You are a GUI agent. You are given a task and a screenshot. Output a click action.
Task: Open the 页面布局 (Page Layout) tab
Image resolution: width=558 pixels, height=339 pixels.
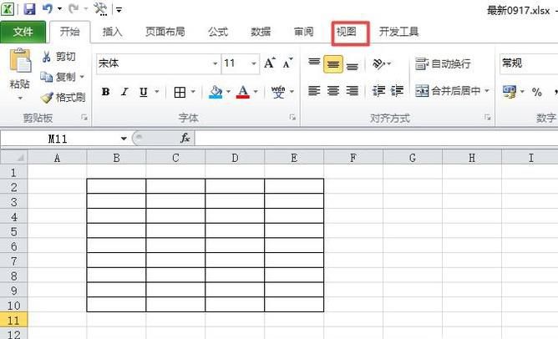click(165, 32)
